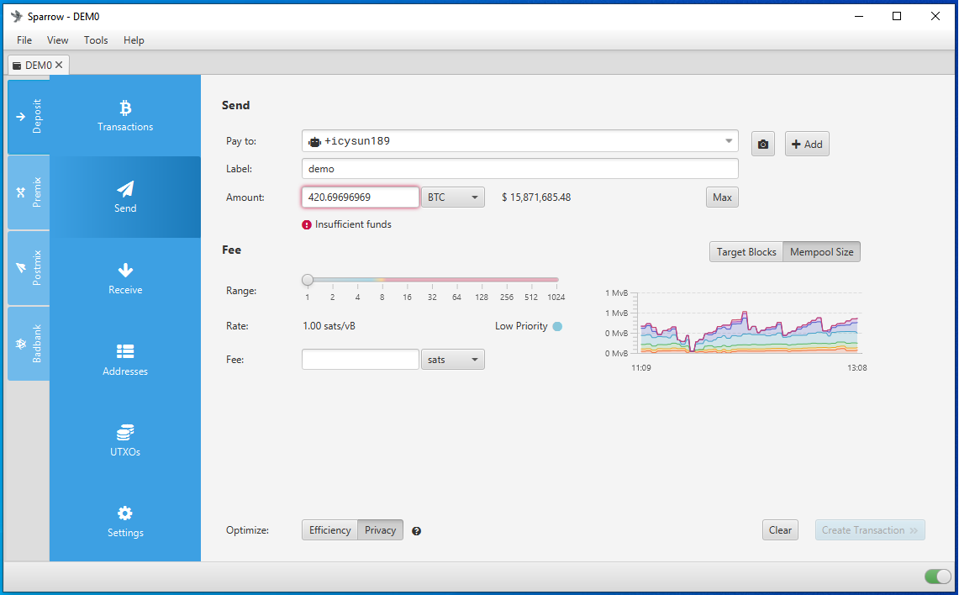
Task: Choose Privacy optimization
Action: coord(381,530)
